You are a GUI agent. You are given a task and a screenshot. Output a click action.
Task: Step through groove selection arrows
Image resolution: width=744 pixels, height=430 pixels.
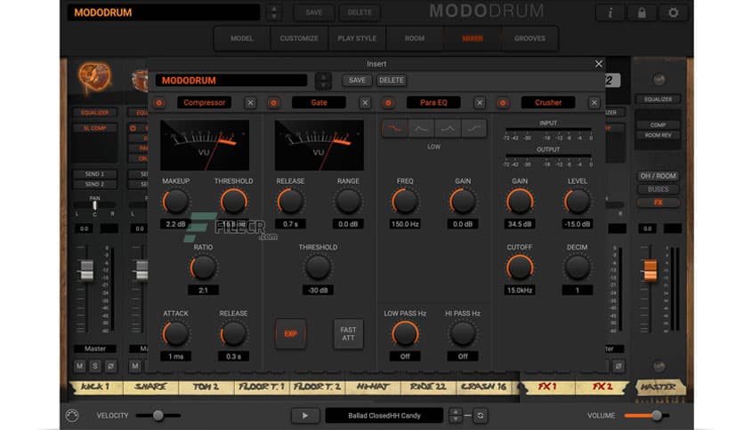(x=456, y=416)
